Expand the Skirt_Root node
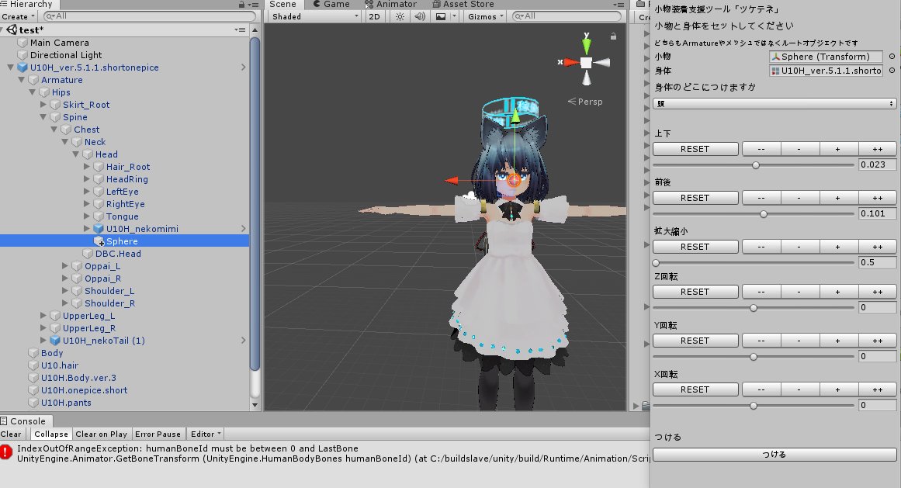The height and width of the screenshot is (488, 901). (43, 105)
